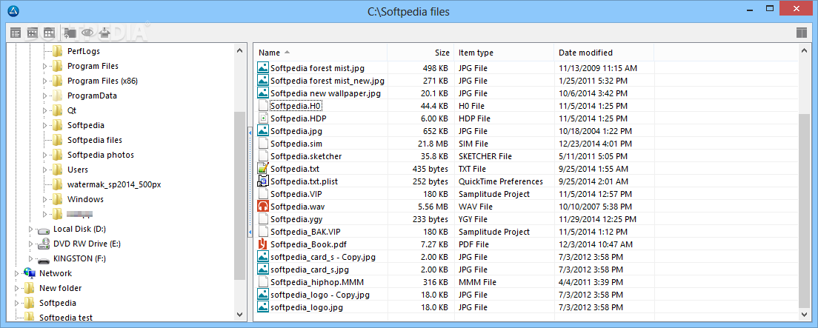Image resolution: width=818 pixels, height=328 pixels.
Task: Expand the New folder tree node
Action: (16, 288)
